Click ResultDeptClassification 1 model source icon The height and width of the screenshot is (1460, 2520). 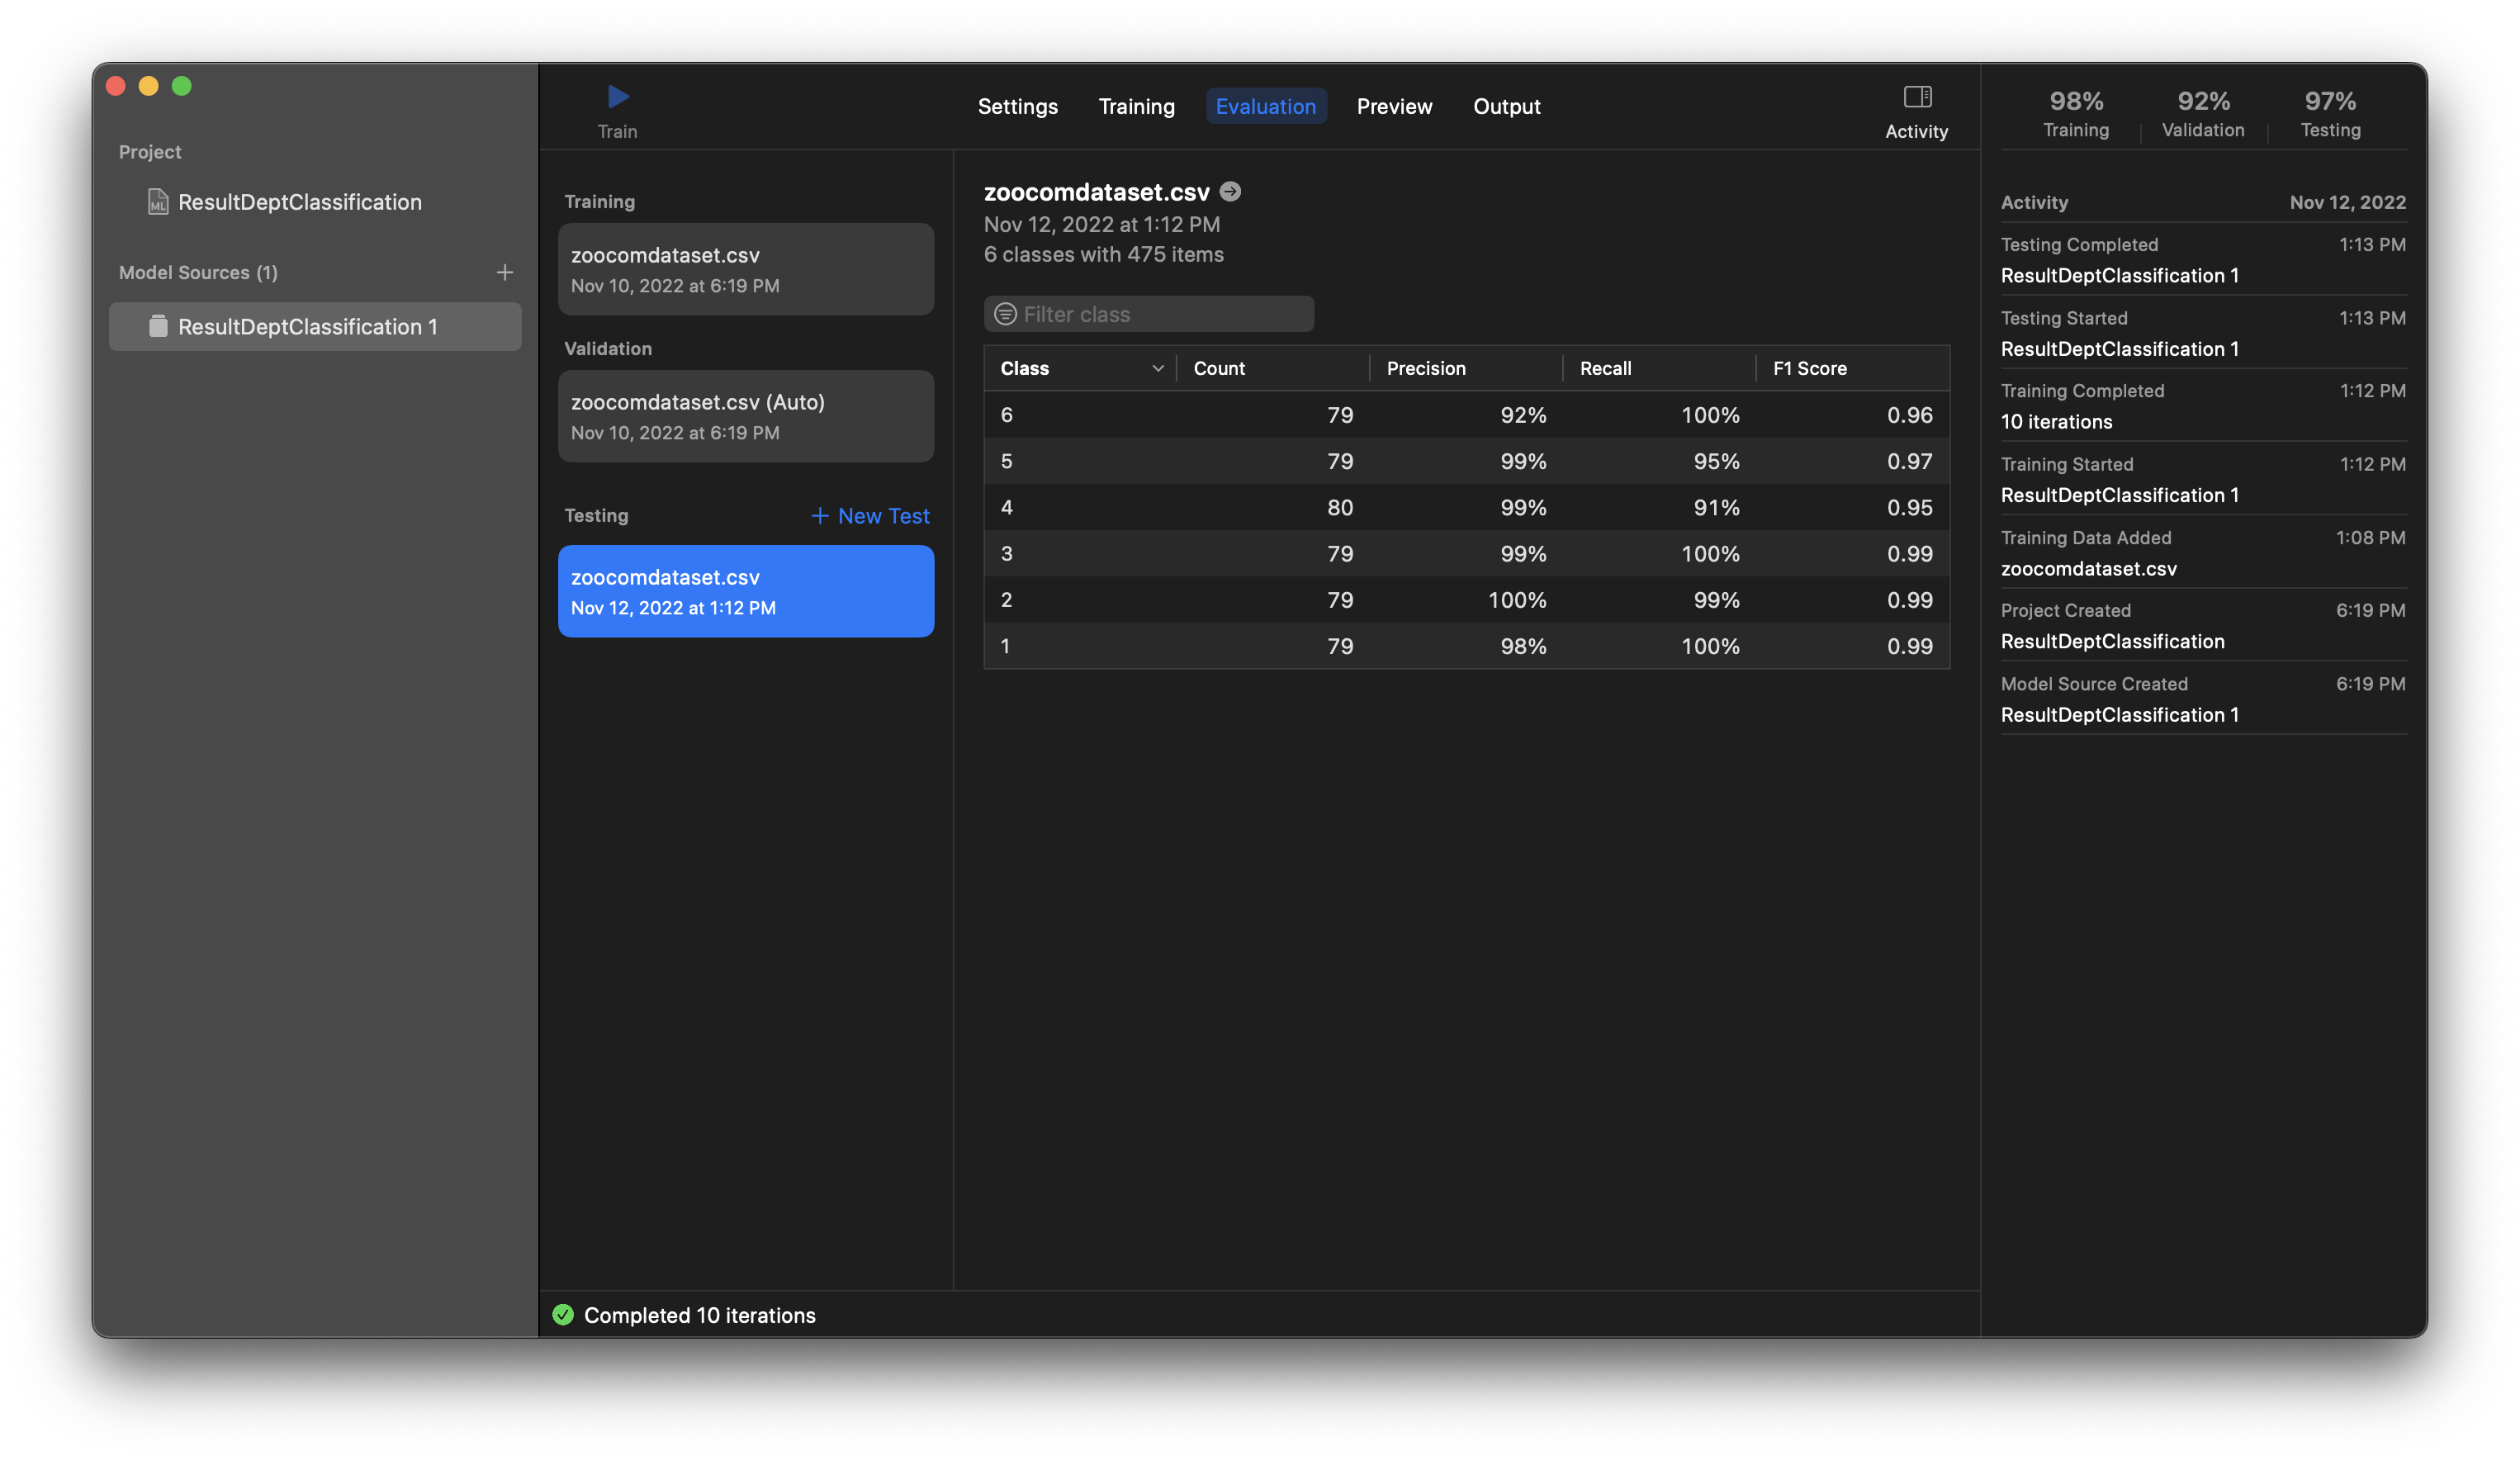[x=158, y=327]
